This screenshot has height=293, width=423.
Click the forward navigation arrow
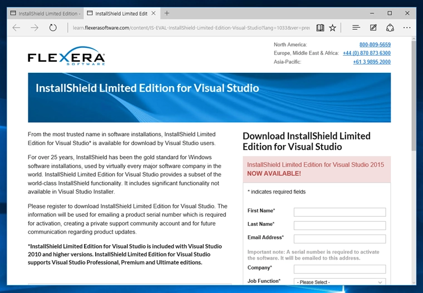pos(35,27)
